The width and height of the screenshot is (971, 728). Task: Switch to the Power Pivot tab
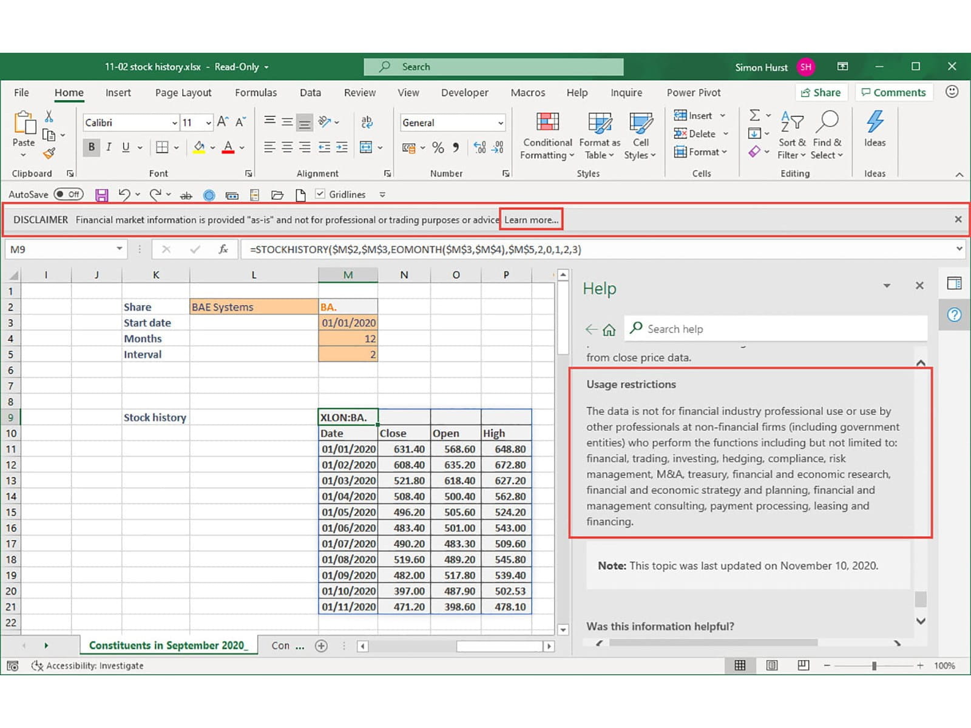(x=693, y=92)
